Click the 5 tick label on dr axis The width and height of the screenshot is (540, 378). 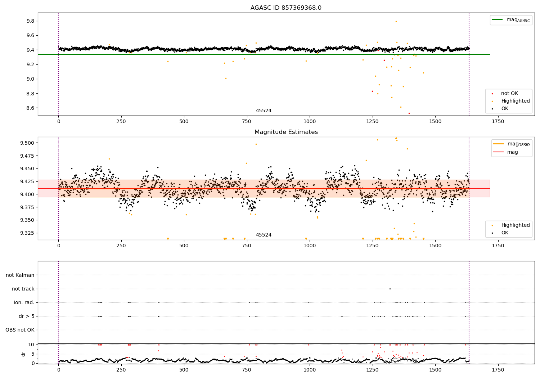pos(33,354)
